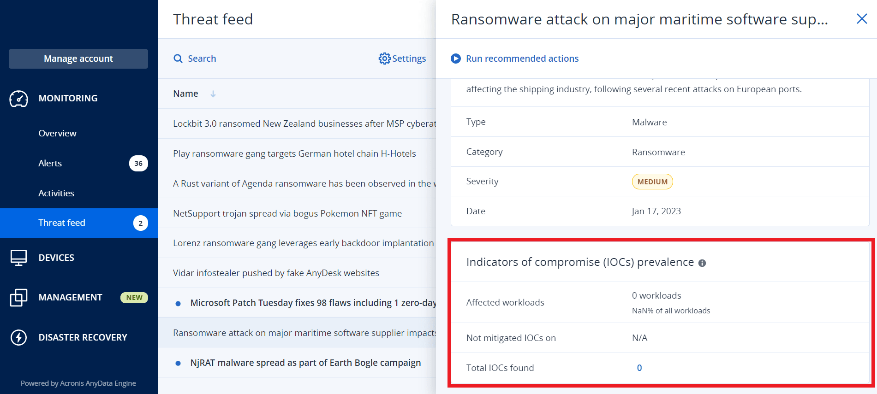Open the Total IOCs found count link
Viewport: 877px width, 394px height.
[x=639, y=368]
